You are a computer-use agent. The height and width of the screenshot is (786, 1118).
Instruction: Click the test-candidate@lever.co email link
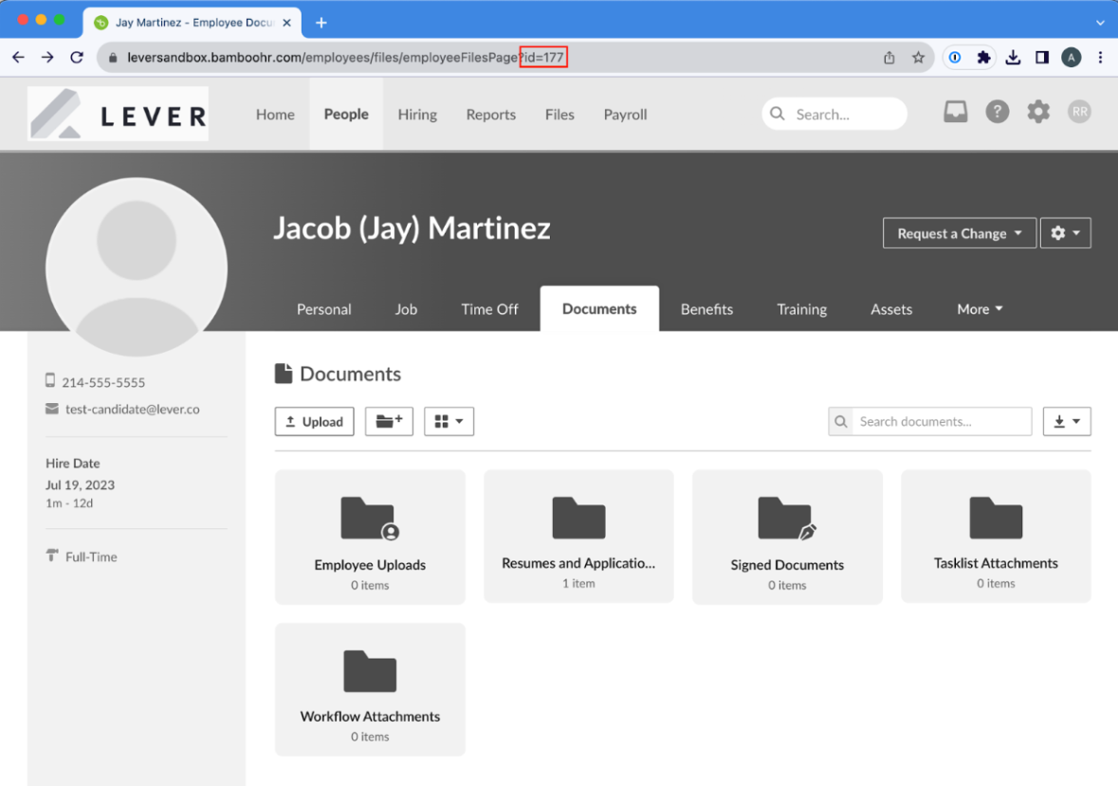pyautogui.click(x=133, y=409)
